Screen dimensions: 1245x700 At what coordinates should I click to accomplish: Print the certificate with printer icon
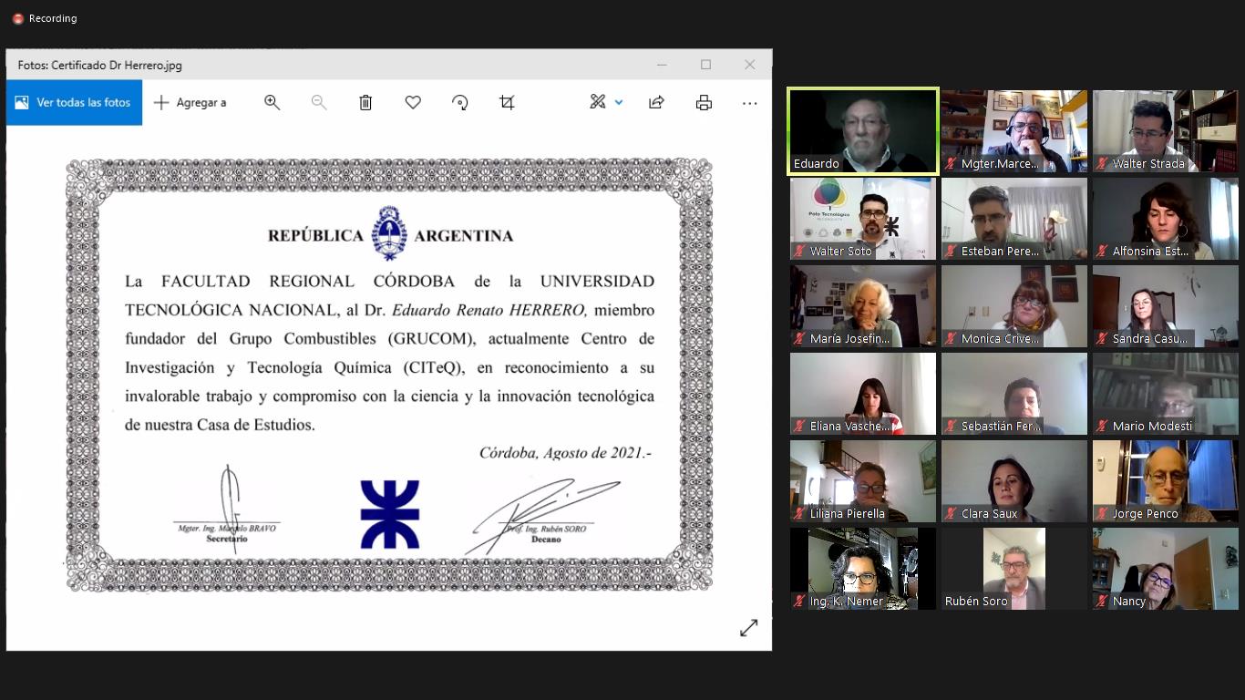[x=704, y=103]
